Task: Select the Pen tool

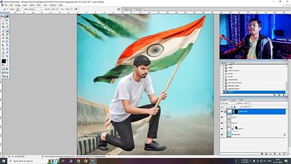Action: pyautogui.click(x=3, y=49)
